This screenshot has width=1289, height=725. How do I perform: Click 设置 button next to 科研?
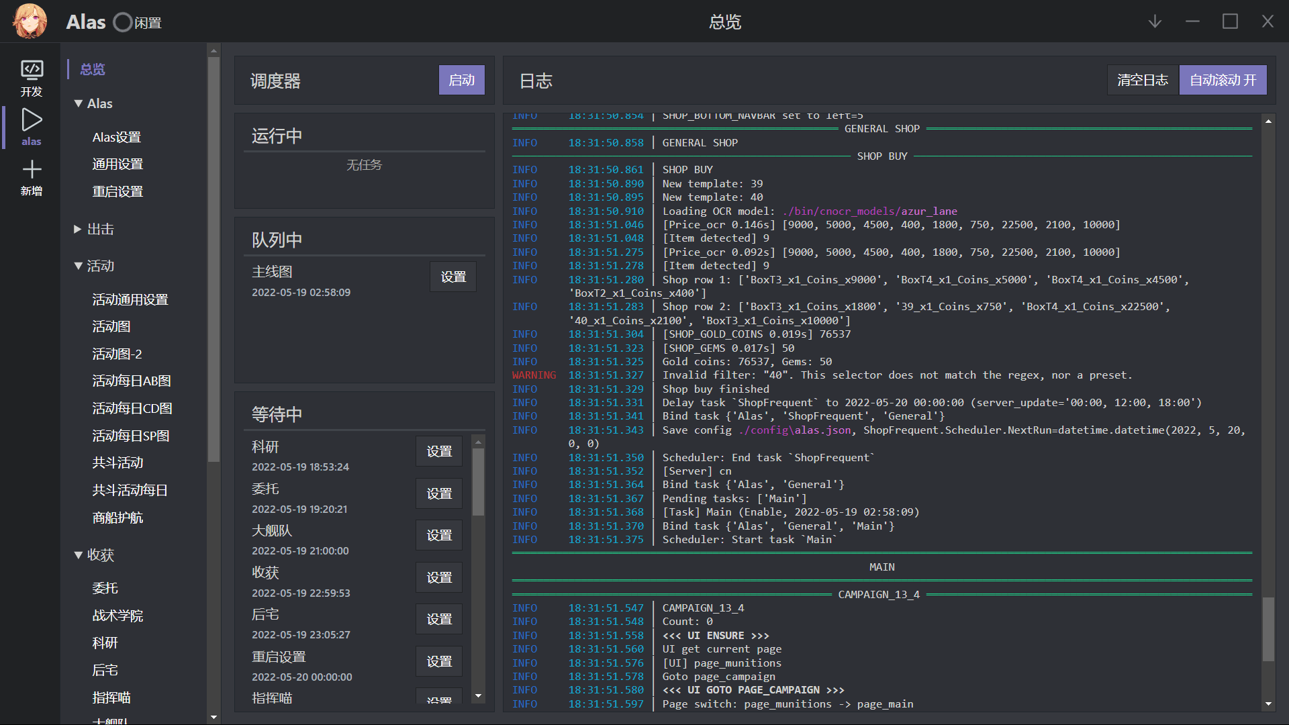click(439, 452)
